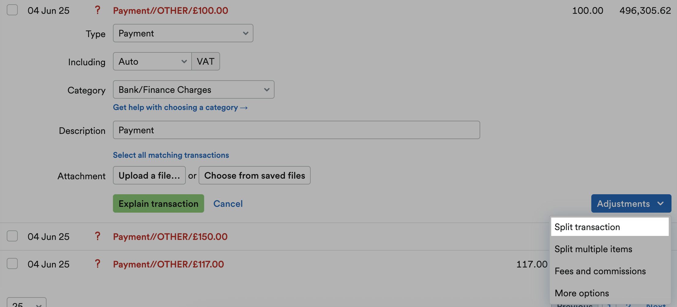Open Get help with choosing a category
This screenshot has width=677, height=307.
click(180, 107)
